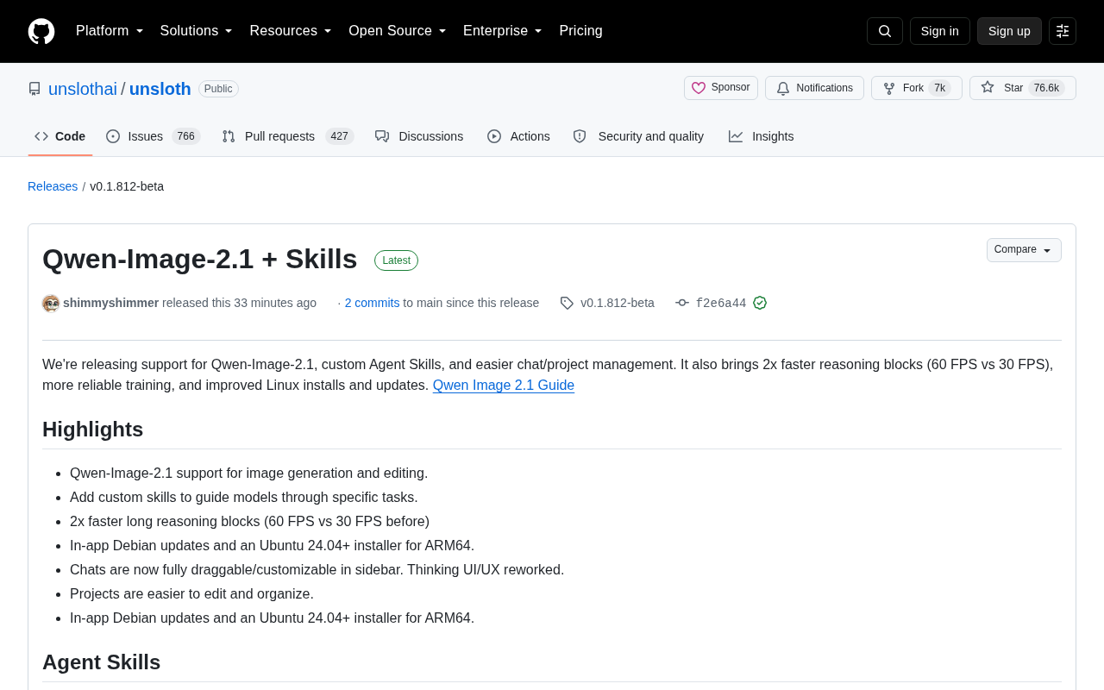Viewport: 1104px width, 690px height.
Task: Open unslothai owner link
Action: coord(83,89)
